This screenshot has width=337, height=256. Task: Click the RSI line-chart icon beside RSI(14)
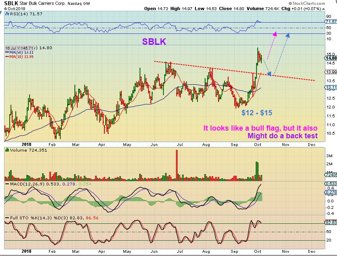7,14
